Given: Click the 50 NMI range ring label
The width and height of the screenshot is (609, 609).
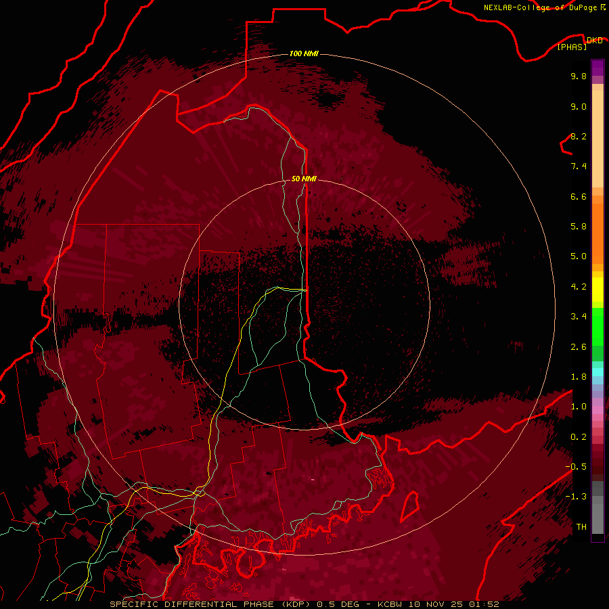Looking at the screenshot, I should coord(304,179).
